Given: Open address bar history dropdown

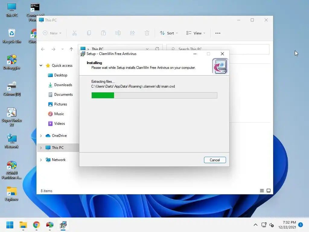Looking at the screenshot, I should point(147,49).
